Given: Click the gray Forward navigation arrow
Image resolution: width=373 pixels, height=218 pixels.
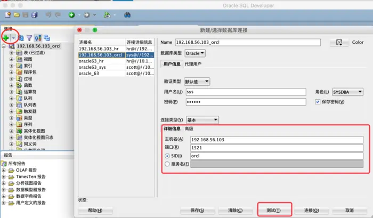Looking at the screenshot, I should [87, 15].
